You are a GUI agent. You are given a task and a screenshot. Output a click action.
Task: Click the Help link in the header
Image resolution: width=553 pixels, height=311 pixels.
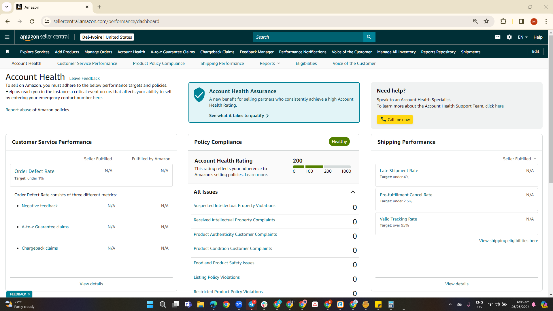(538, 37)
